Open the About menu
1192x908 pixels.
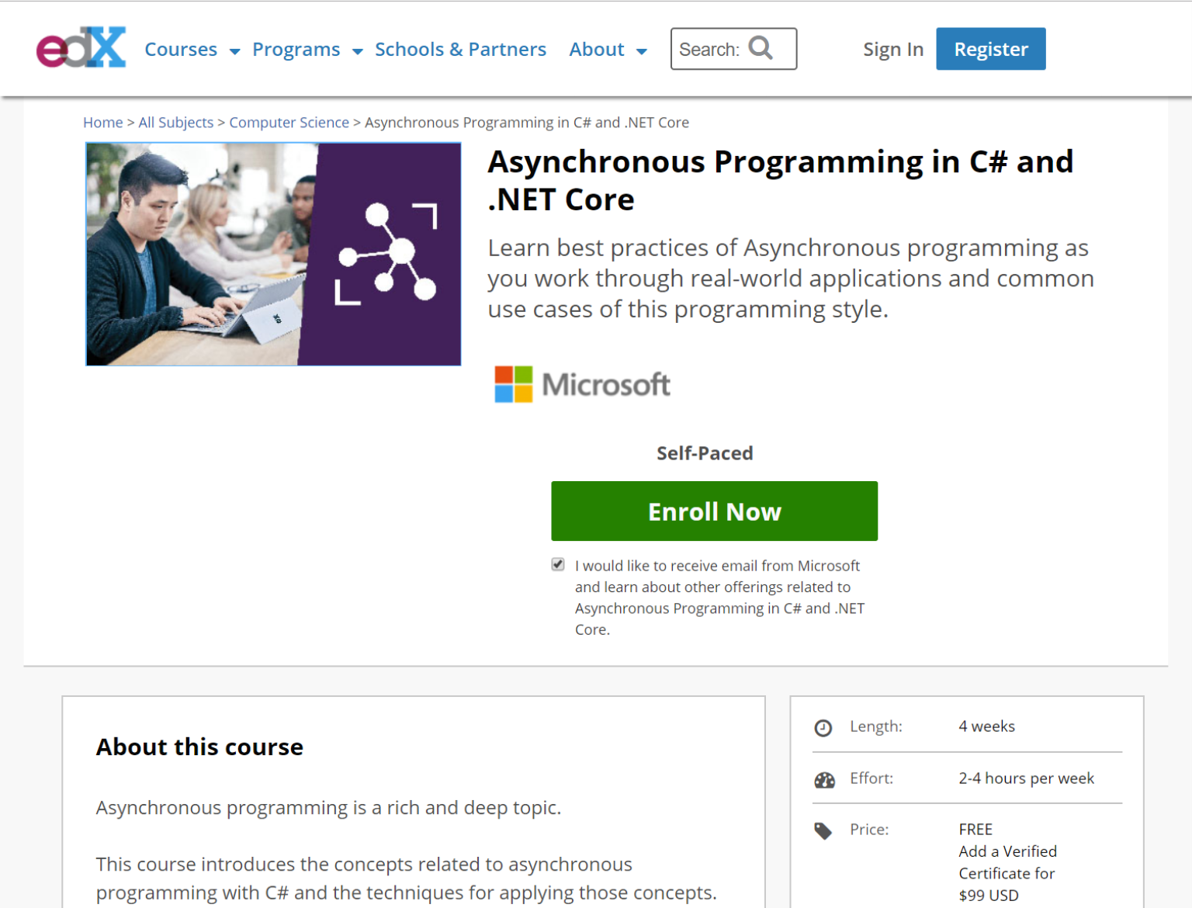596,49
